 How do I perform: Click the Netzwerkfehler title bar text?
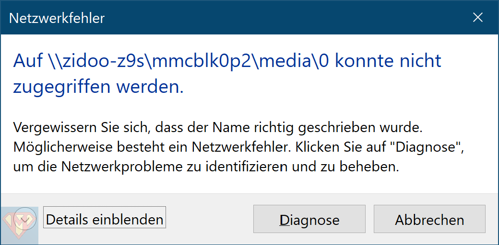point(57,18)
